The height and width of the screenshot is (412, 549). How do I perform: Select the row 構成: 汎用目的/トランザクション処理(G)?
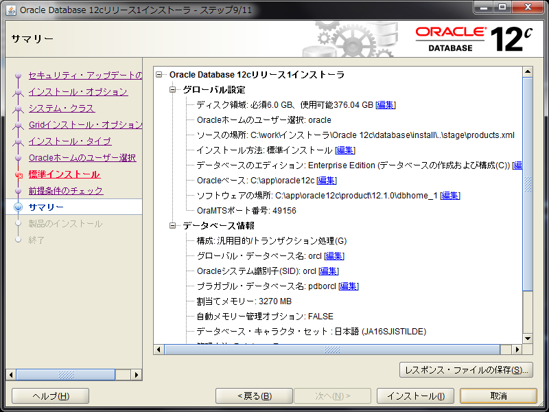[272, 241]
